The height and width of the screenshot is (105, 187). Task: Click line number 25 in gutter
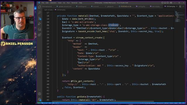pyautogui.click(x=48, y=38)
